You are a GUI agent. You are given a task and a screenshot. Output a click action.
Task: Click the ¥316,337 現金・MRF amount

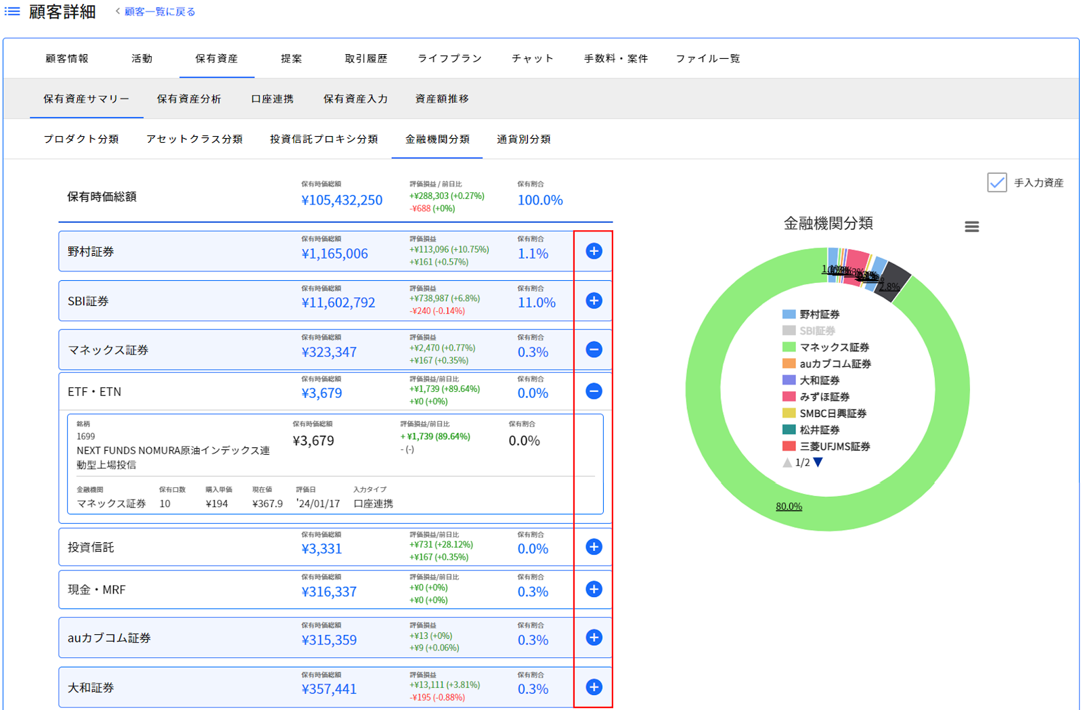pos(329,592)
